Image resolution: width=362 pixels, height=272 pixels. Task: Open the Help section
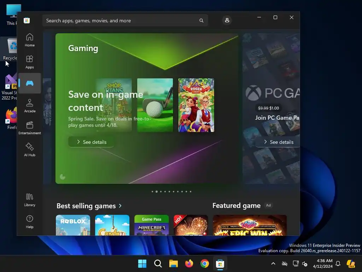pos(30,222)
